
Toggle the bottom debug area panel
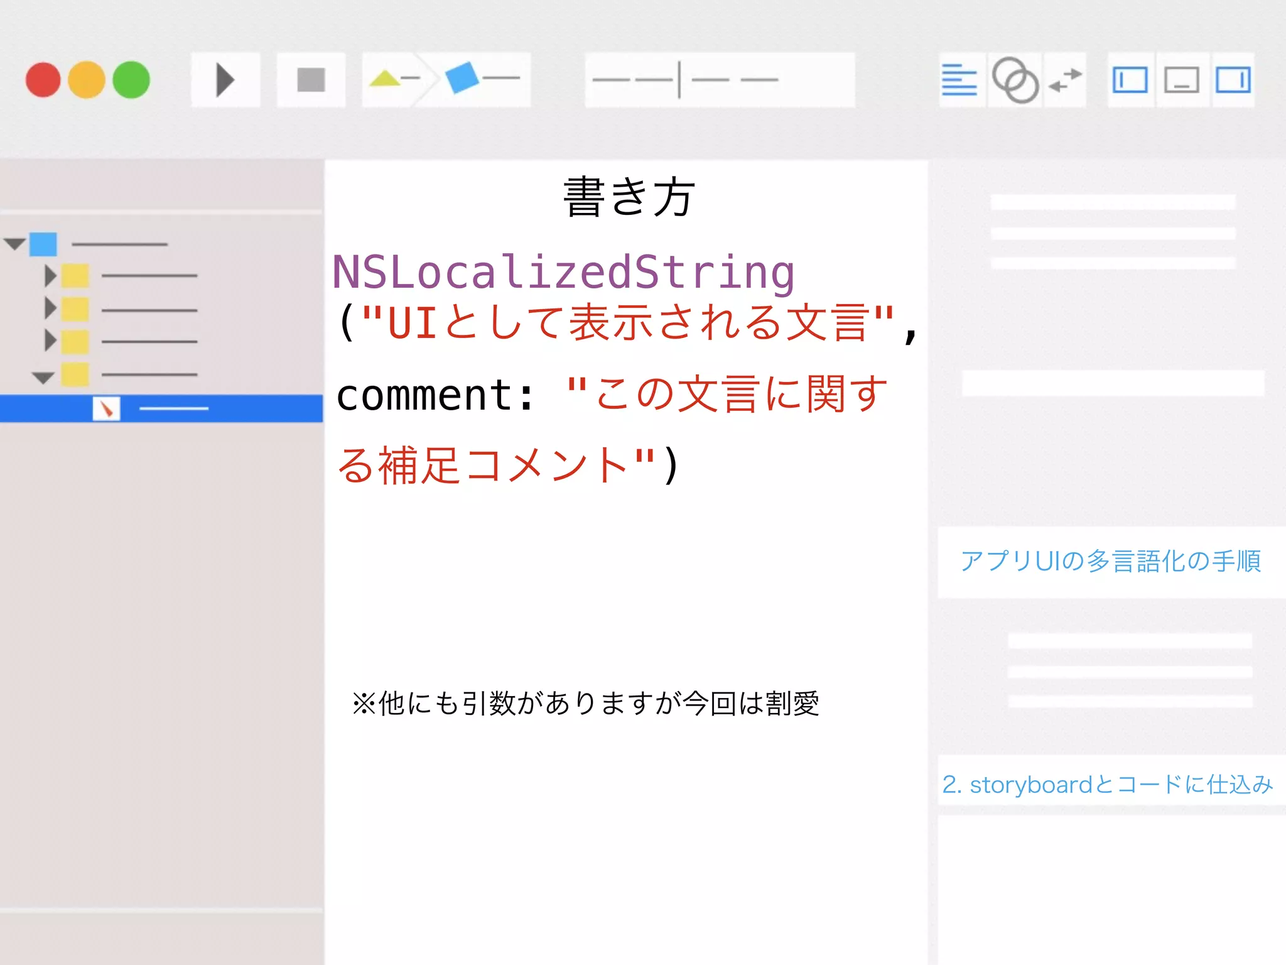tap(1182, 80)
